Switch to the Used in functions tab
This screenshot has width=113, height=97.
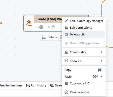pyautogui.click(x=11, y=85)
